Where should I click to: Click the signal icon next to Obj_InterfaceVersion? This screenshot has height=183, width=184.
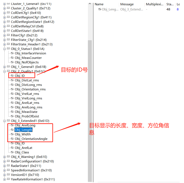coord(12,53)
